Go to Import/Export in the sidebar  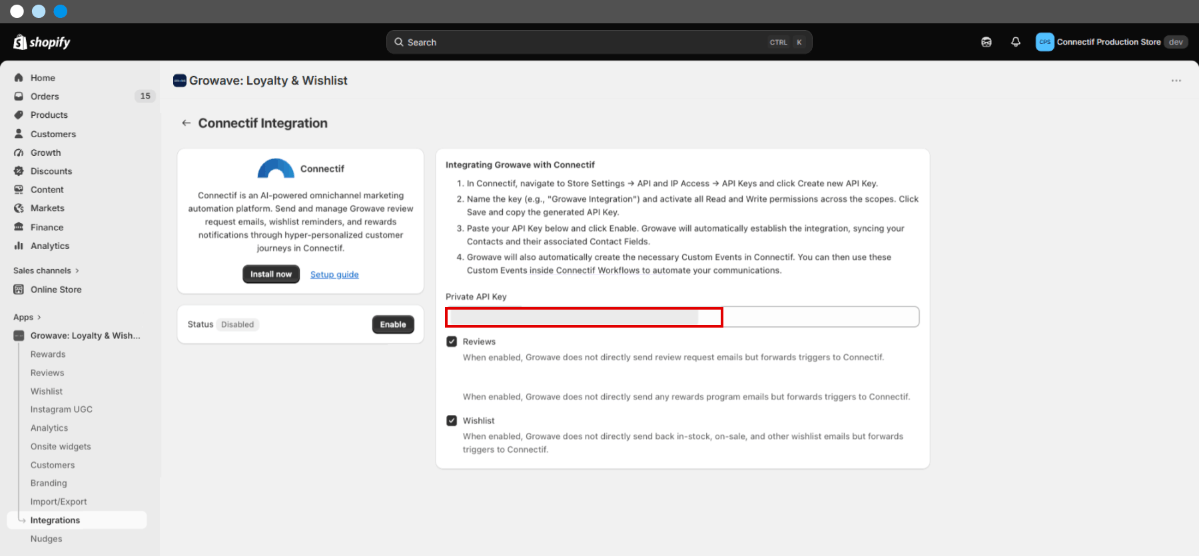[59, 502]
